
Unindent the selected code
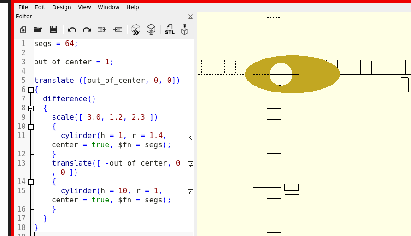tap(102, 29)
